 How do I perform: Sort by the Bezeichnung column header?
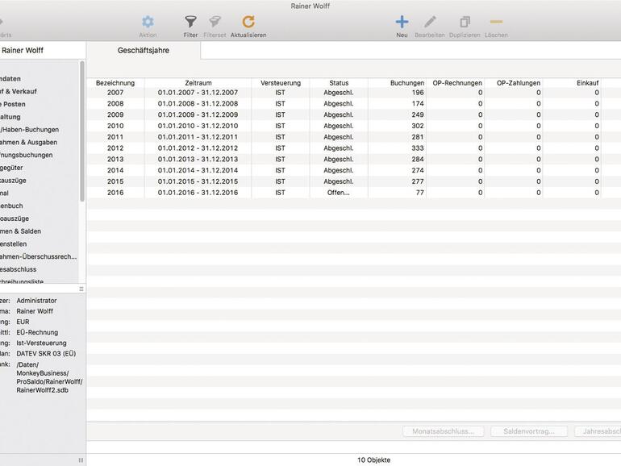pos(115,83)
